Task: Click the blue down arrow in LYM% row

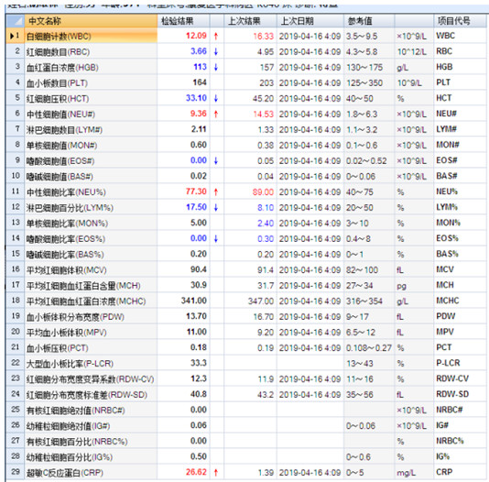Action: click(216, 208)
